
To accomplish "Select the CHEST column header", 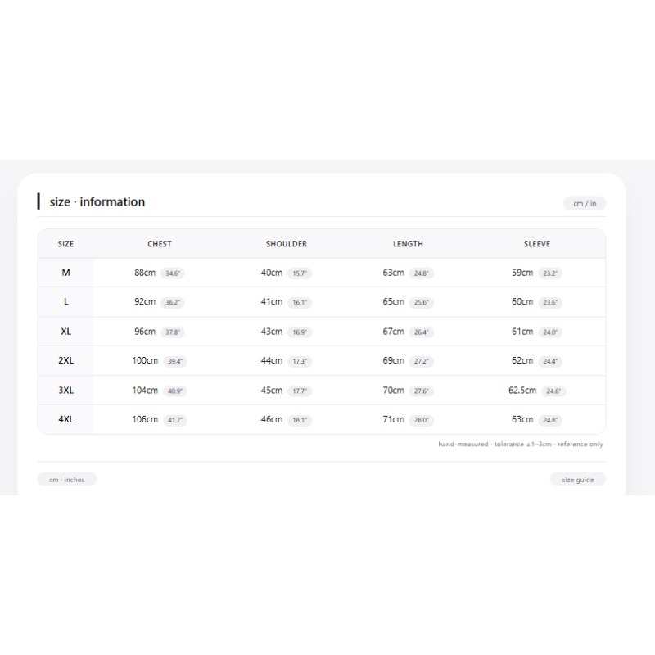I will [160, 244].
